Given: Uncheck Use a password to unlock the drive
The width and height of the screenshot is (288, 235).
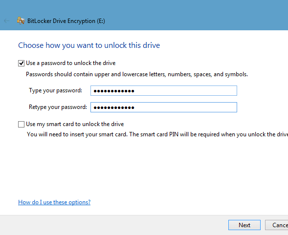Looking at the screenshot, I should coord(21,64).
